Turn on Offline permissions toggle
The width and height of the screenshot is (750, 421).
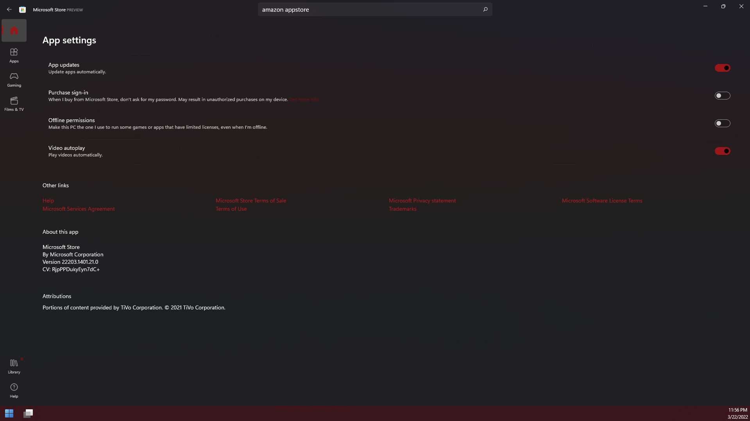point(722,123)
